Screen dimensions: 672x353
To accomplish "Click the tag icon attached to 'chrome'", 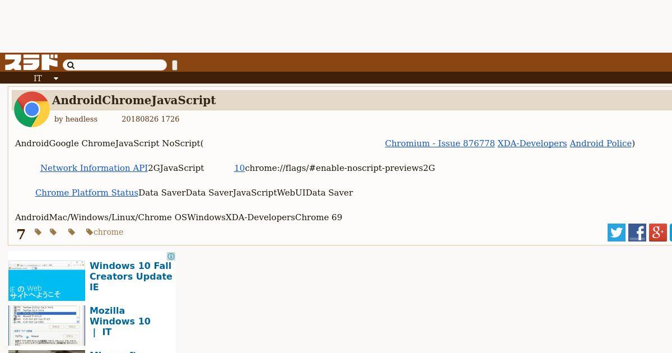I will 90,232.
